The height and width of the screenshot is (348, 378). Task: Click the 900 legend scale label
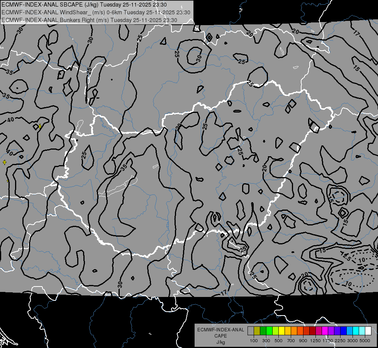pos(303,341)
